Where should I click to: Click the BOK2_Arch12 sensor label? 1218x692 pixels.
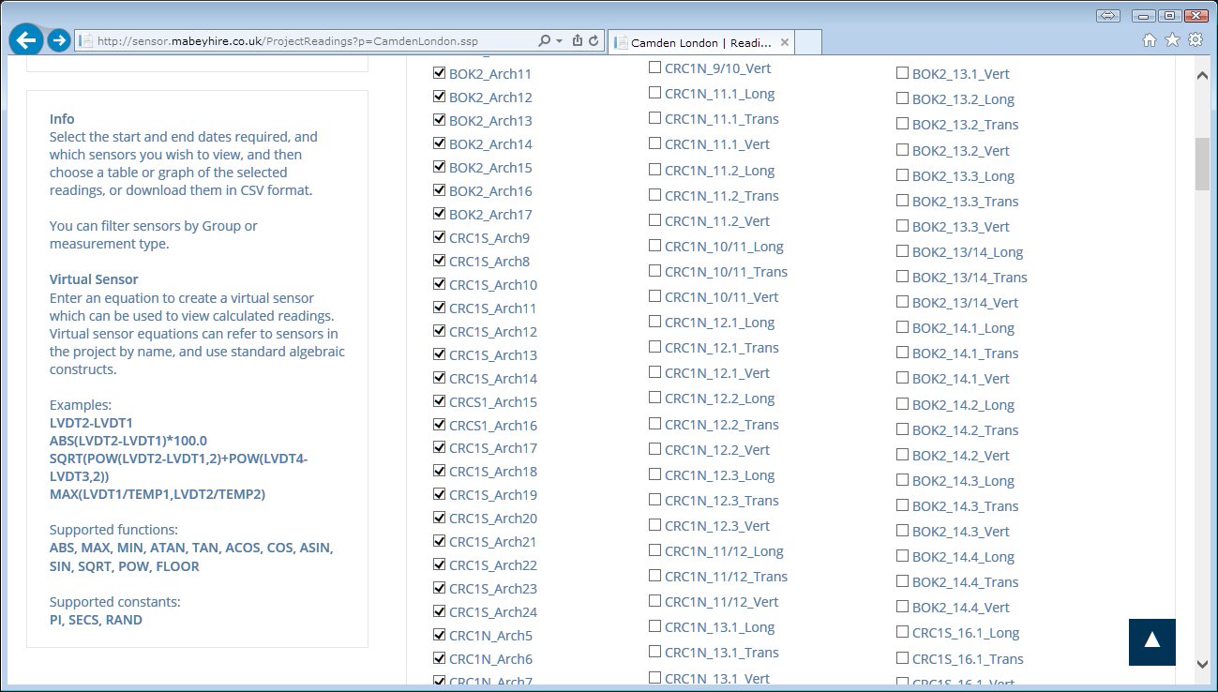[x=490, y=98]
